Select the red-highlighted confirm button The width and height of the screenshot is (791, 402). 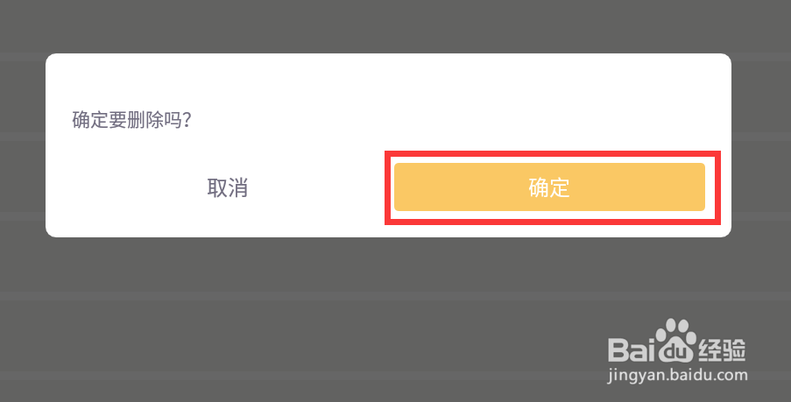pyautogui.click(x=553, y=187)
